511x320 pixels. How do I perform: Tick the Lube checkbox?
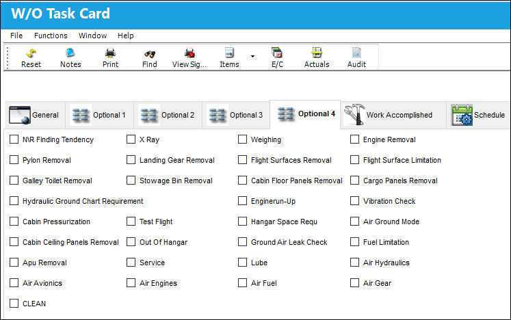point(242,263)
